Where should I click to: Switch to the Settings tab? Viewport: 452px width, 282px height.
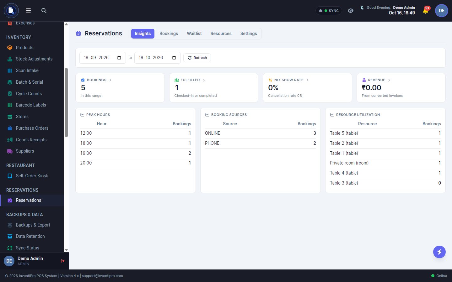tap(249, 34)
